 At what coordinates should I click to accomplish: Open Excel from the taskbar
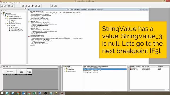pyautogui.click(x=34, y=93)
